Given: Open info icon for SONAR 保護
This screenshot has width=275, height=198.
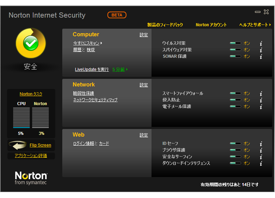Looking at the screenshot, I should point(261,57).
